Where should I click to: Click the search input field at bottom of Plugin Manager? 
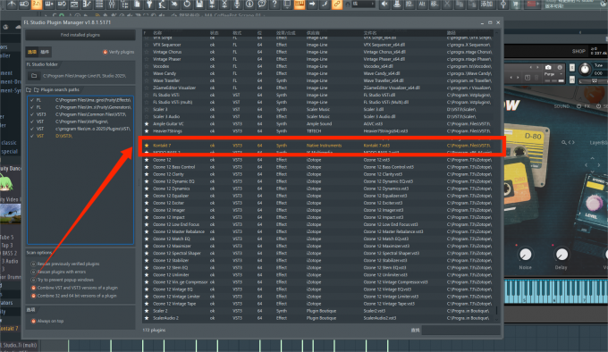click(460, 331)
